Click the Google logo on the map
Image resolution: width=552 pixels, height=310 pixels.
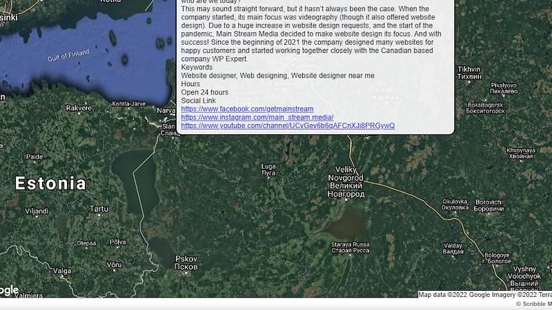point(8,290)
